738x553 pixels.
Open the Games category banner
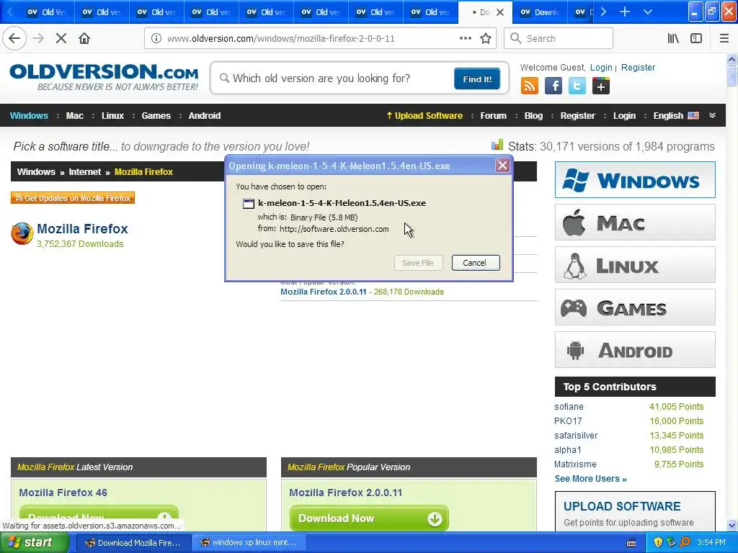[635, 307]
